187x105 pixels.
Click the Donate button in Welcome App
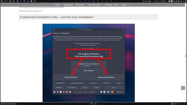[59, 87]
